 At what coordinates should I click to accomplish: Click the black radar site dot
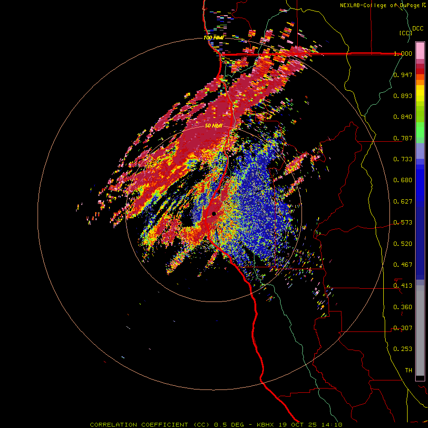click(214, 214)
